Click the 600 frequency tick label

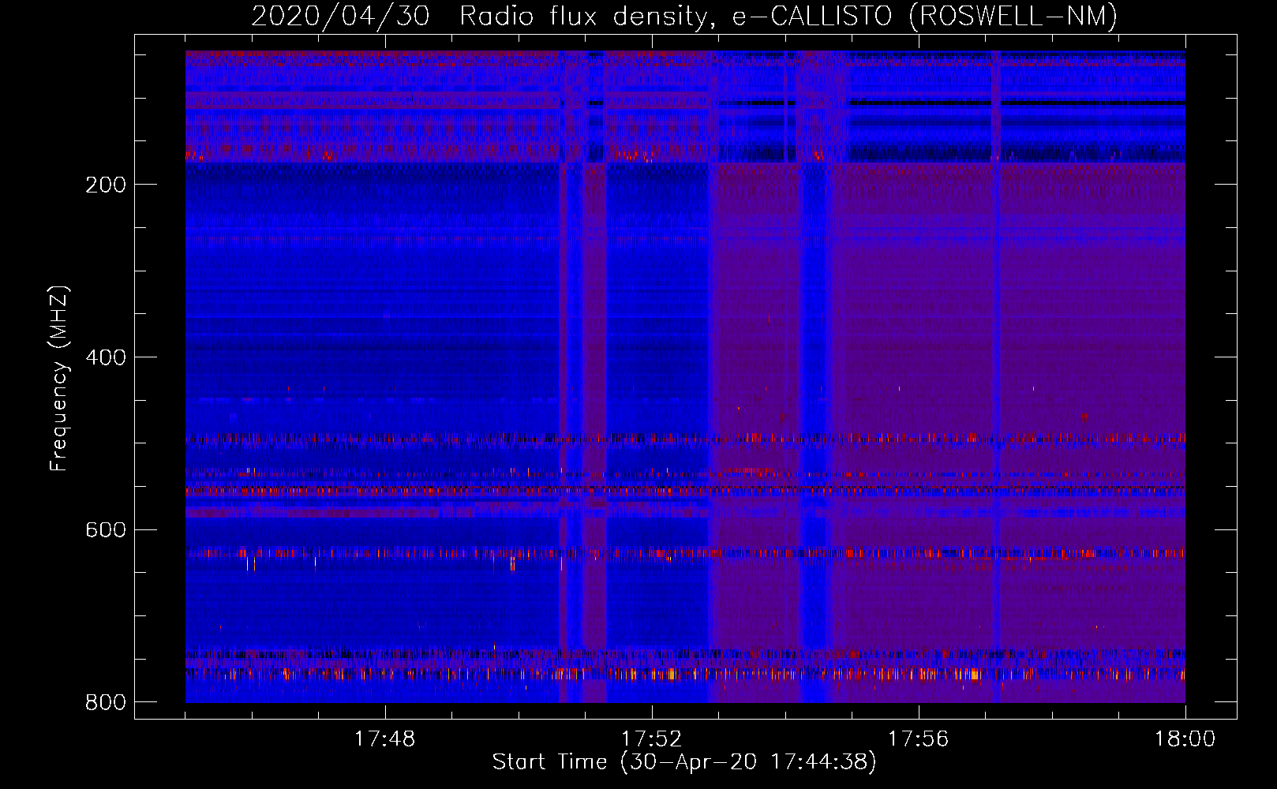point(106,529)
